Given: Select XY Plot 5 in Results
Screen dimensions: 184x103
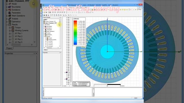Looking at the screenshot, I should click(x=51, y=46).
